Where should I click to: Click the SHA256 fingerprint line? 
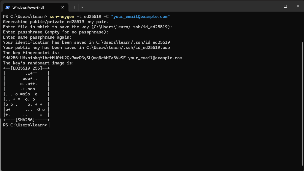click(93, 58)
